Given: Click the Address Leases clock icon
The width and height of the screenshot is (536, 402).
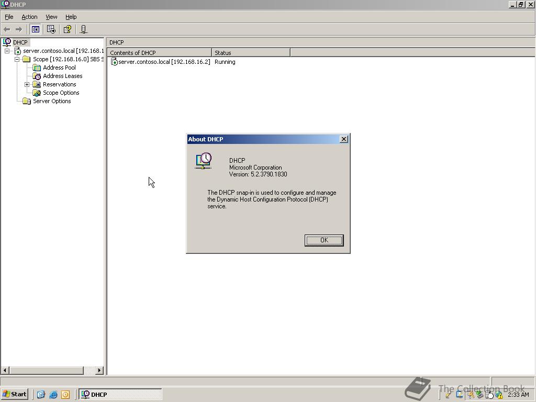Looking at the screenshot, I should pyautogui.click(x=37, y=76).
